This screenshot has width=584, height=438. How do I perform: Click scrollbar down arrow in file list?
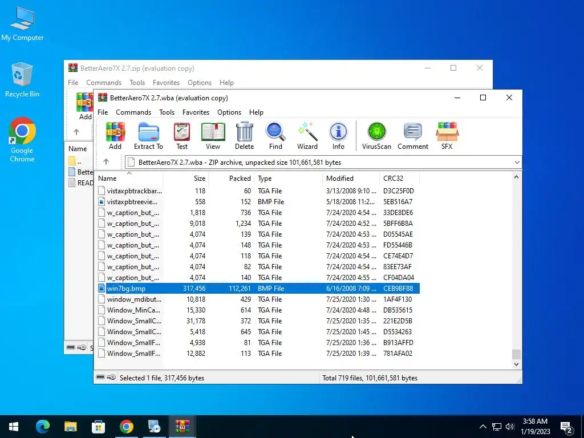click(516, 364)
